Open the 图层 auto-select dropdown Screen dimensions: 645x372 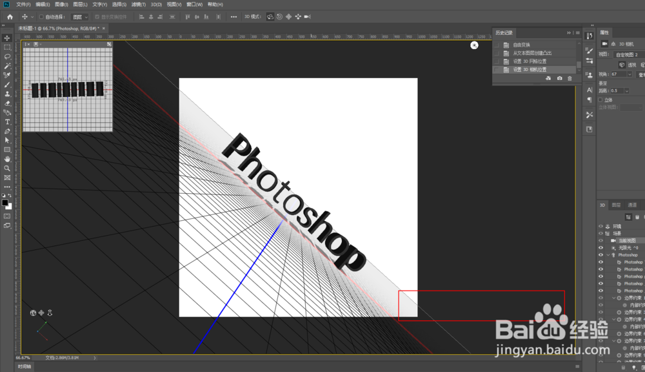80,17
